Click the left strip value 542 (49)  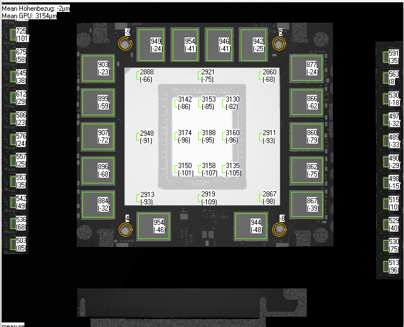[x=21, y=202]
